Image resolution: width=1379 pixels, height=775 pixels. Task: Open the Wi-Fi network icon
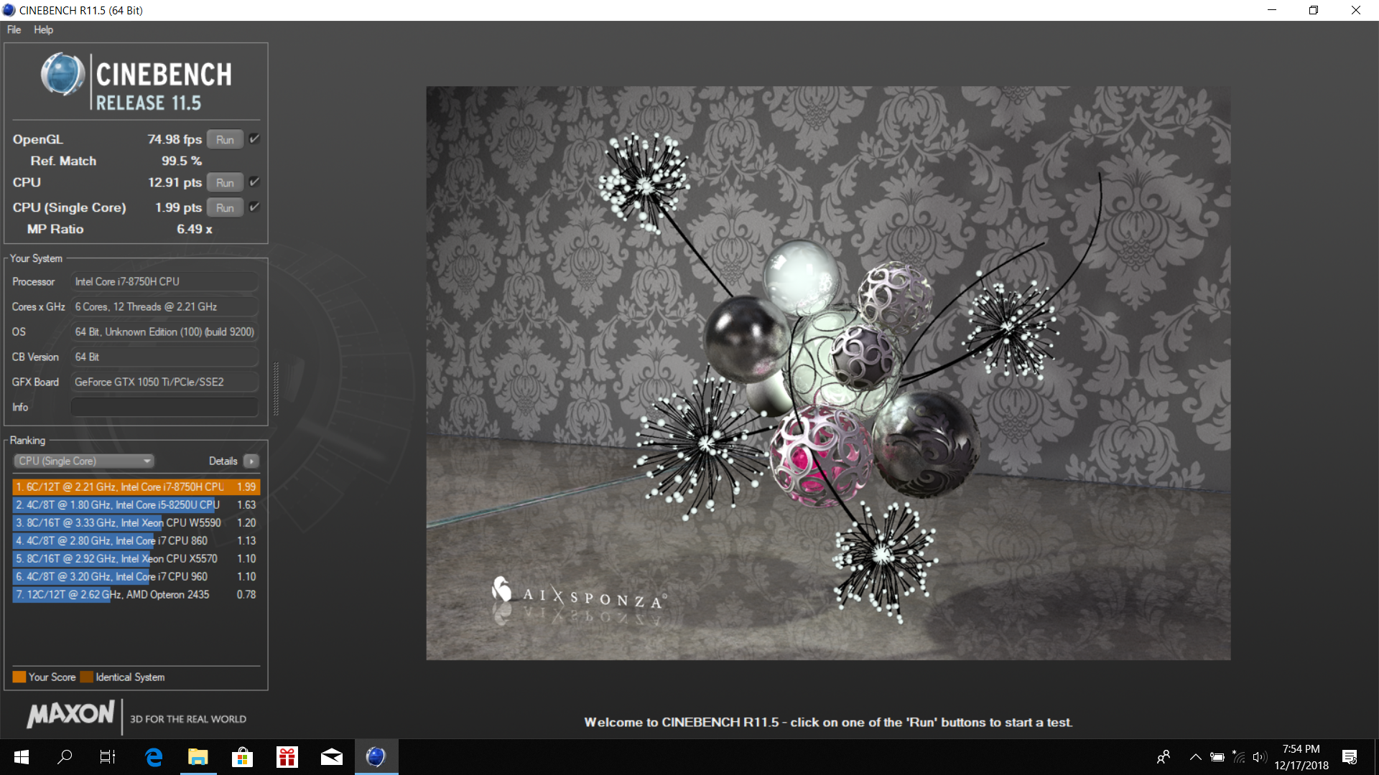pos(1239,757)
